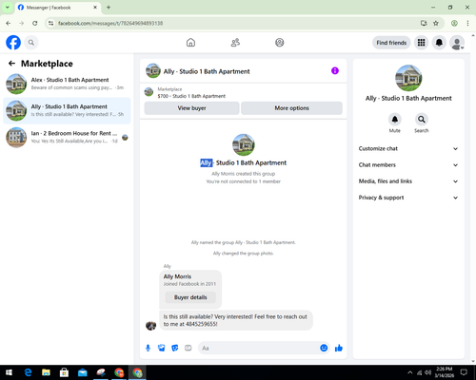Bookmark the page with the star icon

click(436, 23)
